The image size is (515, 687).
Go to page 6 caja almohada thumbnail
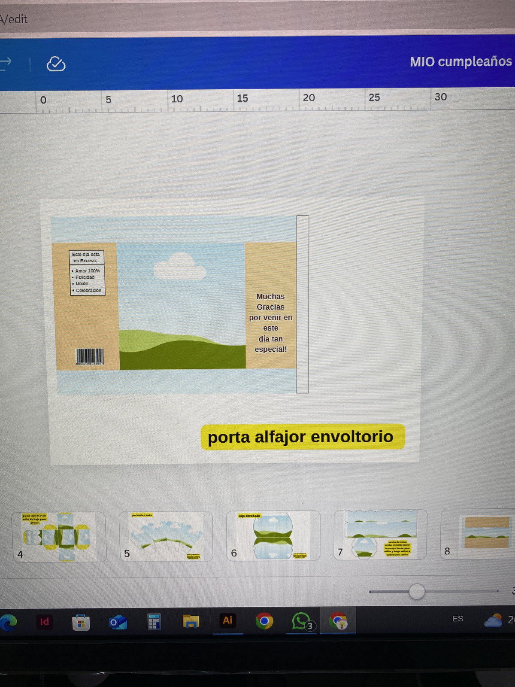[273, 535]
